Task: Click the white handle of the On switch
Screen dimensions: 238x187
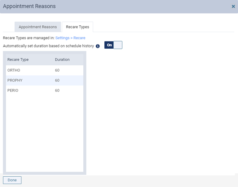Action: point(118,45)
